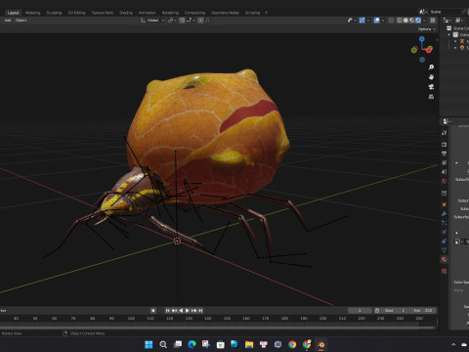Viewport: 469px width, 352px height.
Task: Switch to the Geometry Nodes workspace tab
Action: click(225, 13)
